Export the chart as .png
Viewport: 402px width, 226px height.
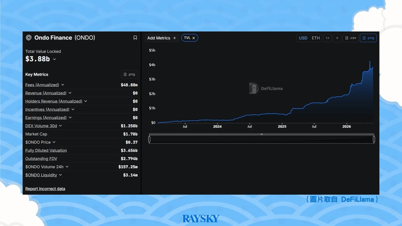368,38
